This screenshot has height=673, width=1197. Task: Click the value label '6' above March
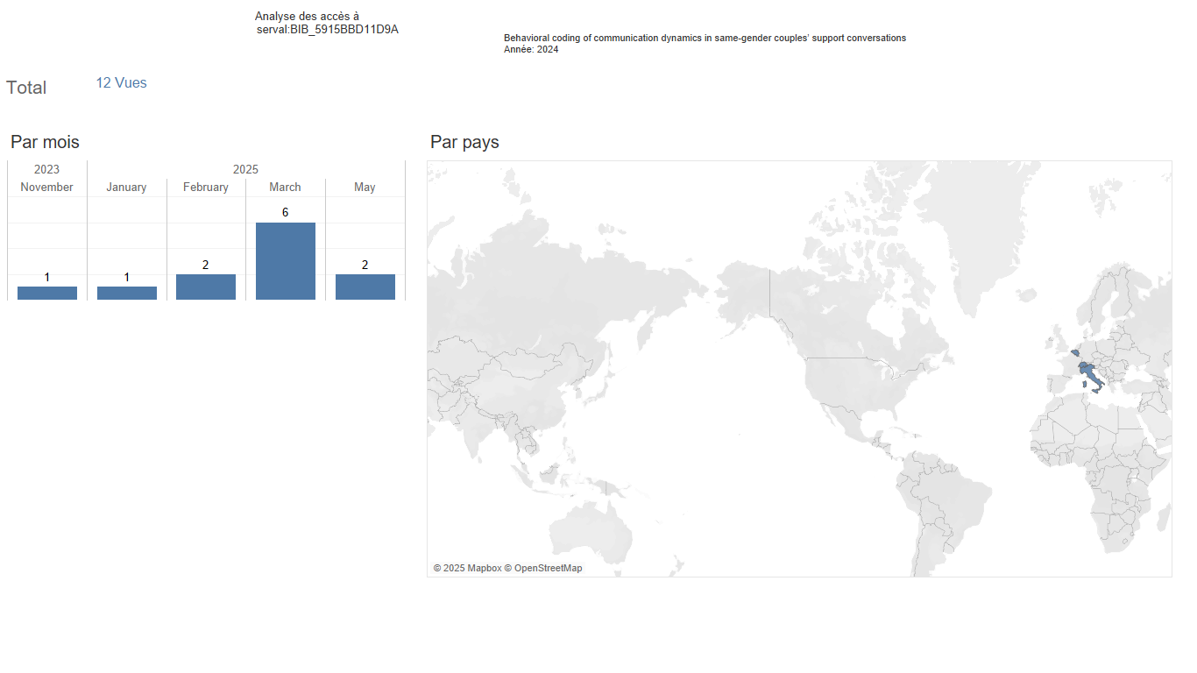click(x=286, y=213)
